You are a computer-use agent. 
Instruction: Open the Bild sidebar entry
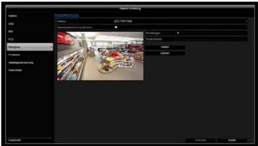(11, 31)
